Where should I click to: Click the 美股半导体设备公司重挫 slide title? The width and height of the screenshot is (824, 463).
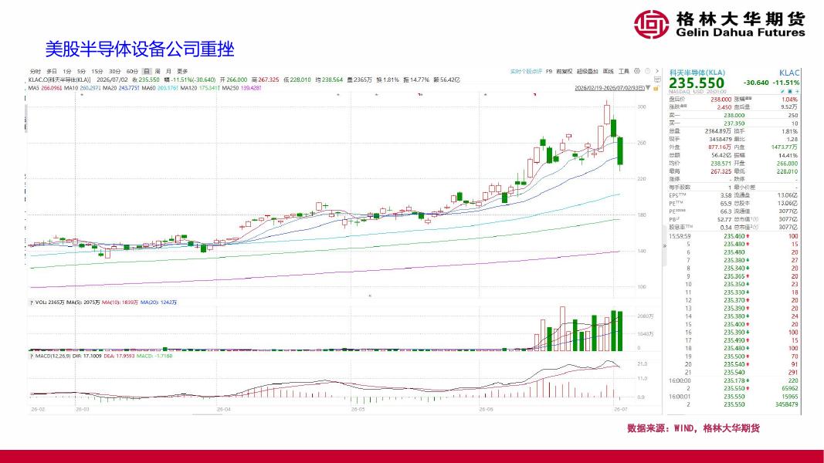point(139,49)
